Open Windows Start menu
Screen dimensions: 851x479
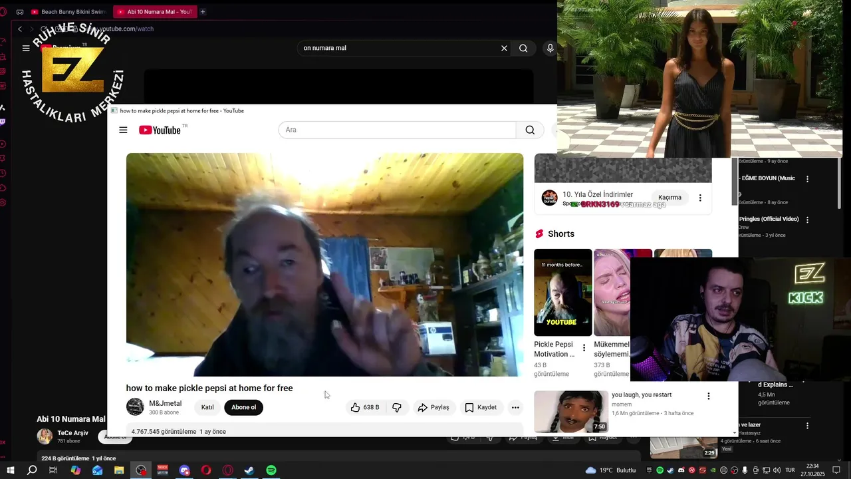11,470
